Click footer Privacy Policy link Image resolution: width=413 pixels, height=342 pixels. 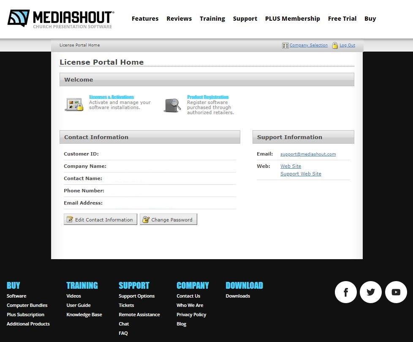tap(191, 315)
